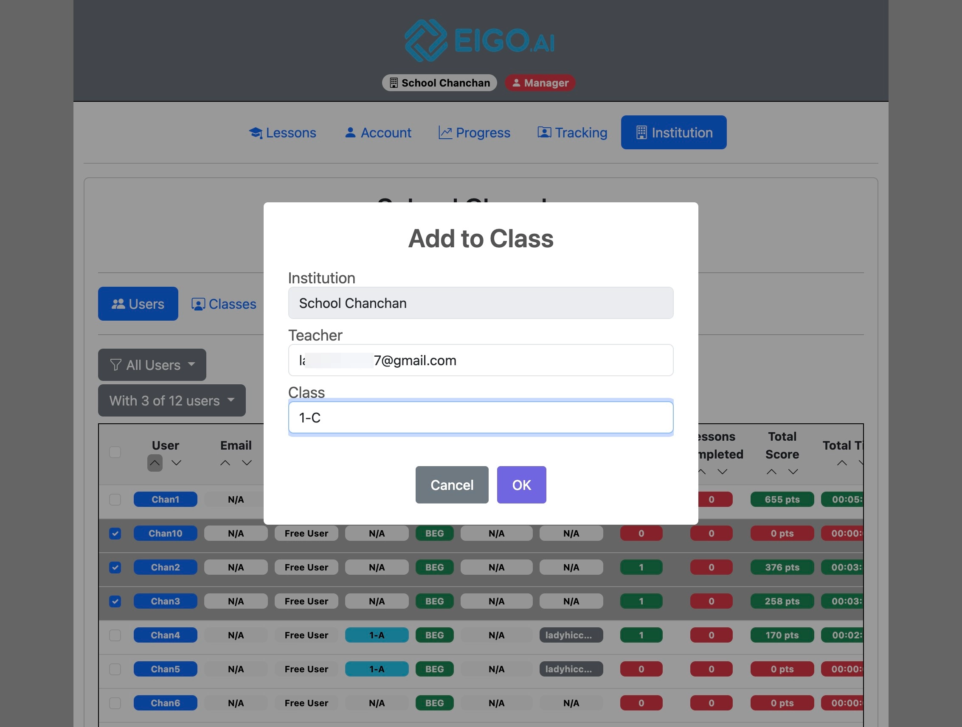Click the BEG level badge for Chan10
Screen dimensions: 962x727
(434, 534)
